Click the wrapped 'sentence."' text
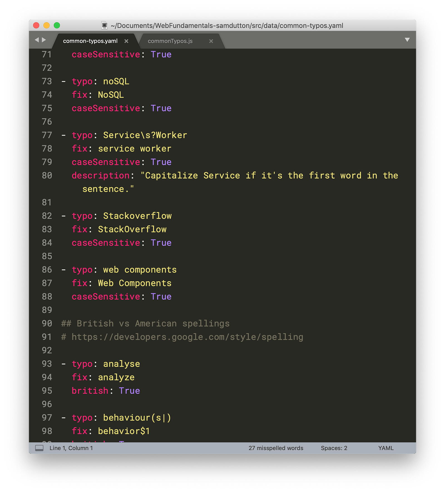445x492 pixels. point(108,189)
